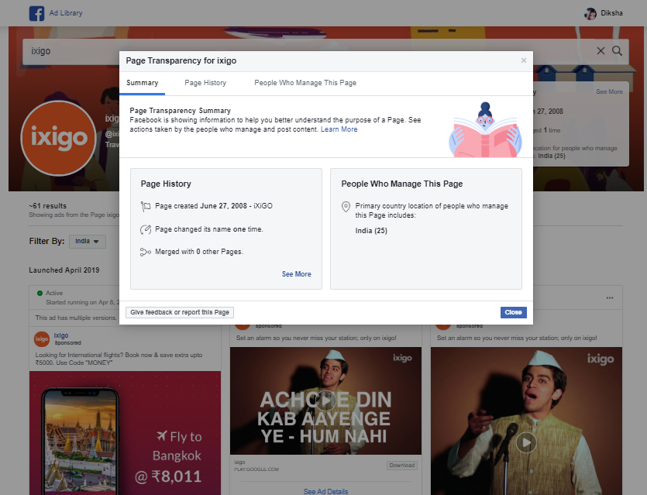Click Page changed its name one time text
The image size is (647, 495).
[208, 229]
